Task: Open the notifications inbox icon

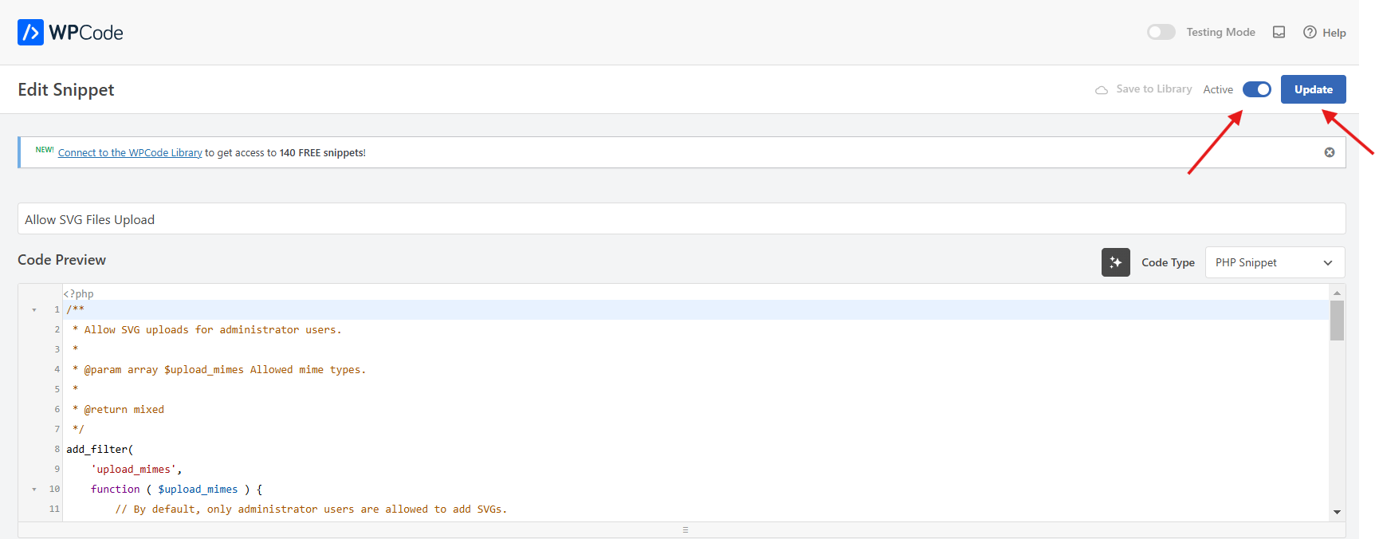Action: pos(1279,33)
